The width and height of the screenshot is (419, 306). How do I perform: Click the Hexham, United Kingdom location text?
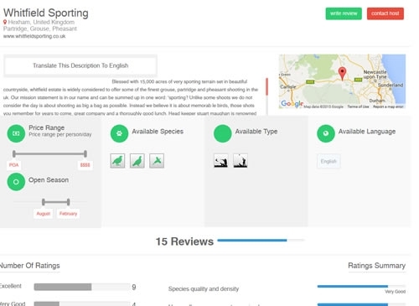point(41,22)
